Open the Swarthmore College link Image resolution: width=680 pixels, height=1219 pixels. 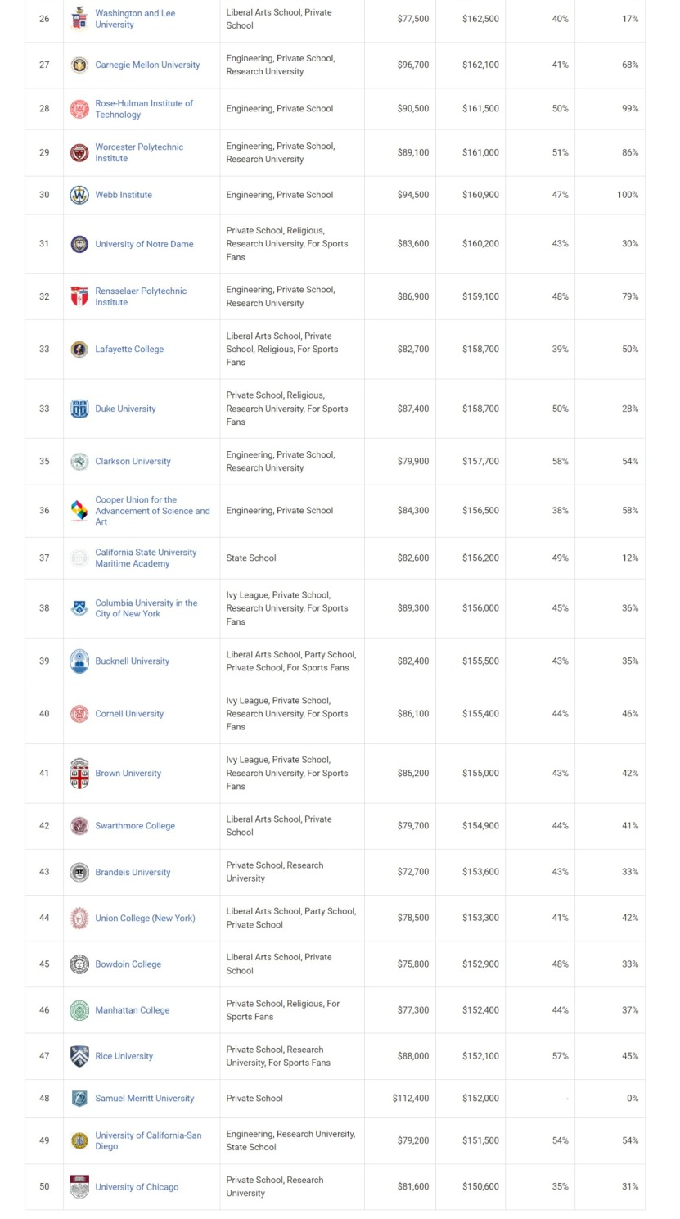pyautogui.click(x=135, y=826)
